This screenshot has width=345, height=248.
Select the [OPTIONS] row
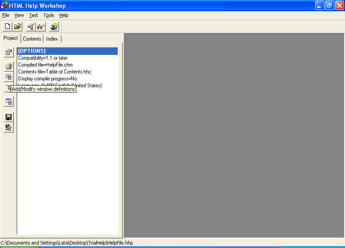[67, 51]
